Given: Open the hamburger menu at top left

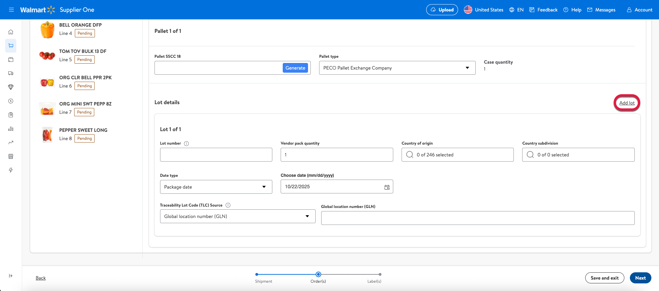Looking at the screenshot, I should [x=11, y=10].
